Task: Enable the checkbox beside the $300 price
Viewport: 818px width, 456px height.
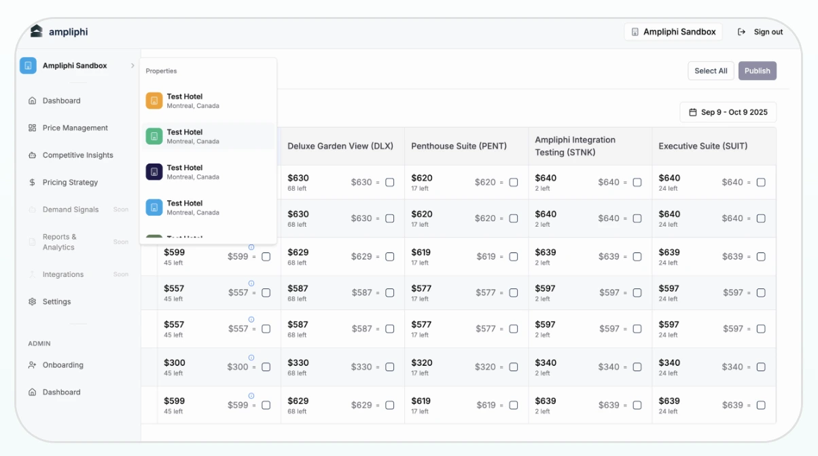Action: point(266,366)
